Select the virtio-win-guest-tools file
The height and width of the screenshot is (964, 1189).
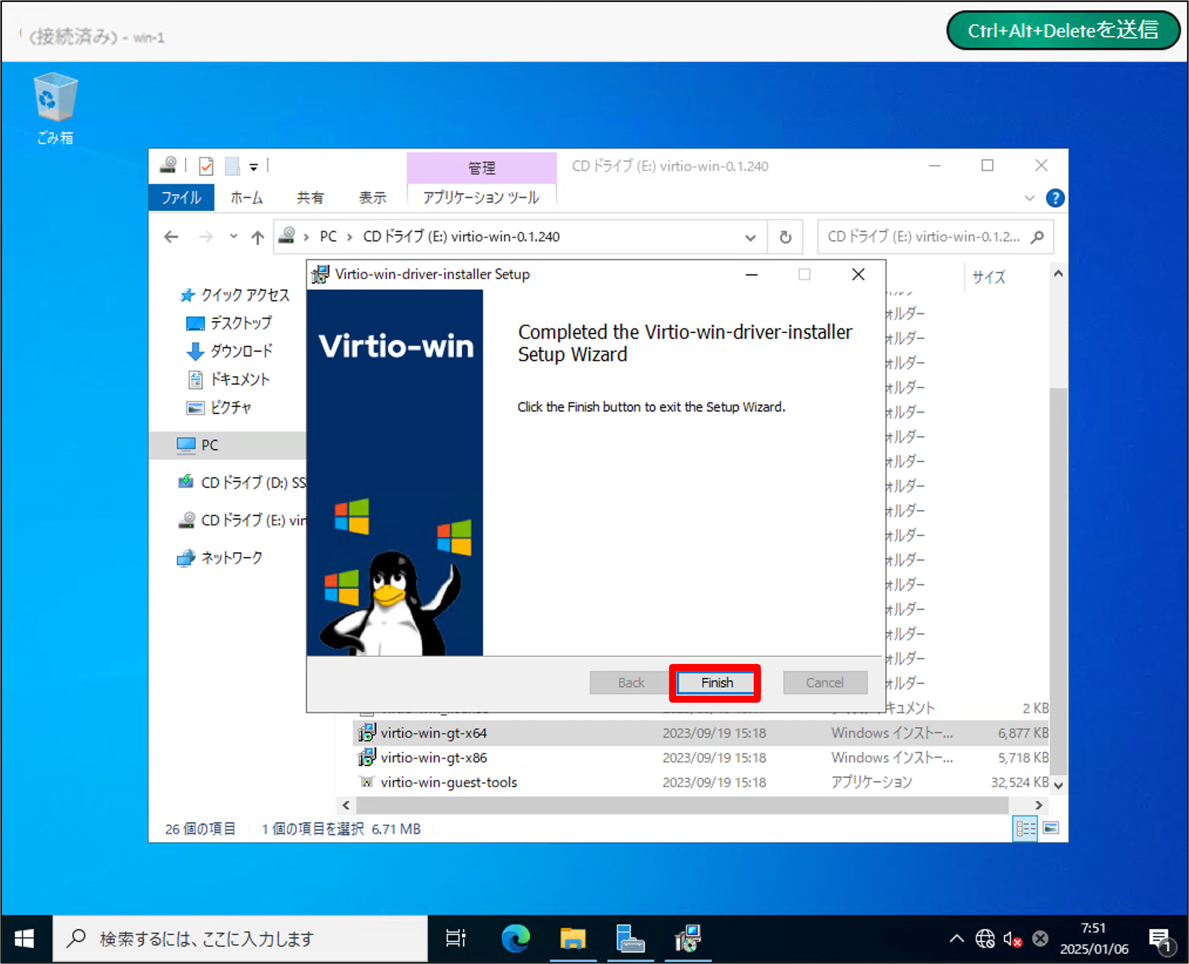click(448, 782)
